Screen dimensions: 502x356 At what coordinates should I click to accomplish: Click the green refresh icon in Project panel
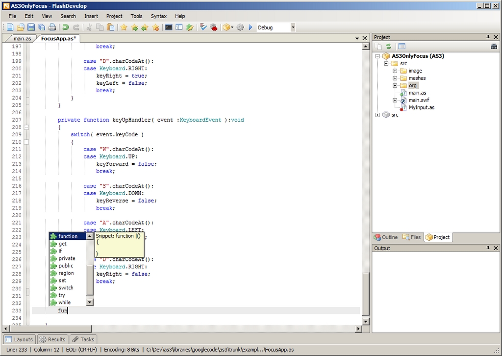coord(388,47)
